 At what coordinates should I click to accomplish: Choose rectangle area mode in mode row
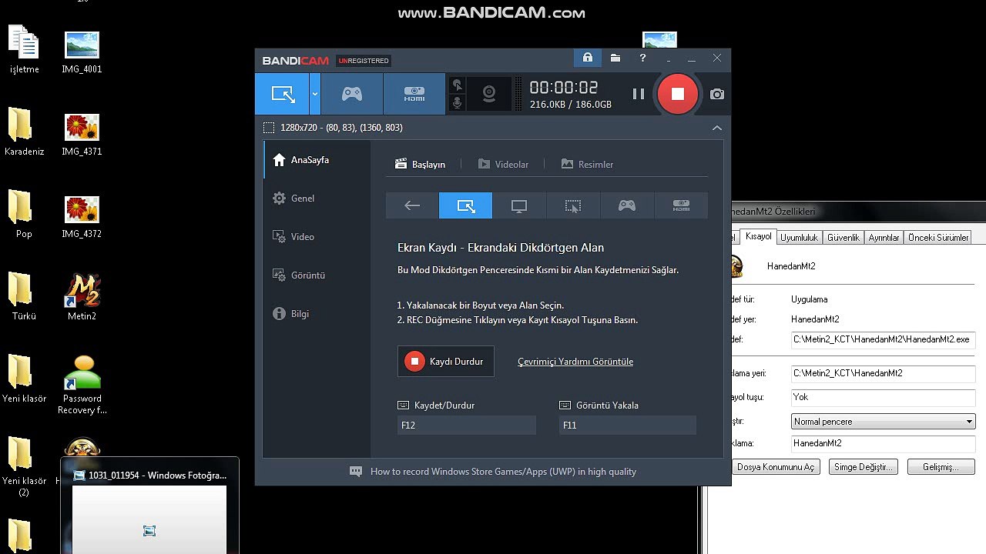pyautogui.click(x=465, y=205)
